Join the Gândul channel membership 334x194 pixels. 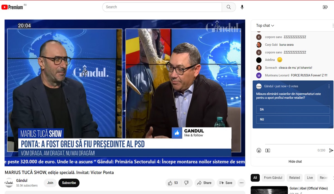(x=50, y=183)
